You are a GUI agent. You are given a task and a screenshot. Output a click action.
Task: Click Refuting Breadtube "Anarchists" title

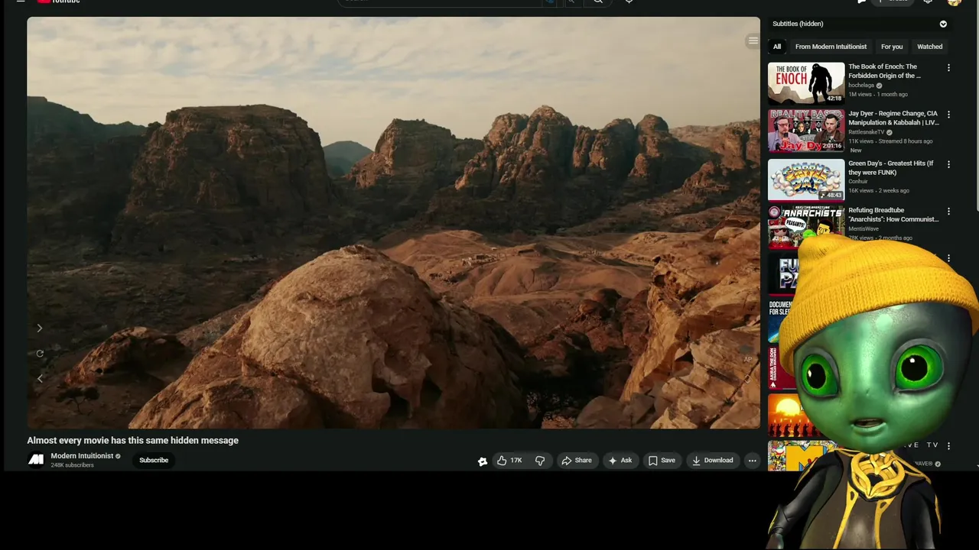click(x=893, y=215)
